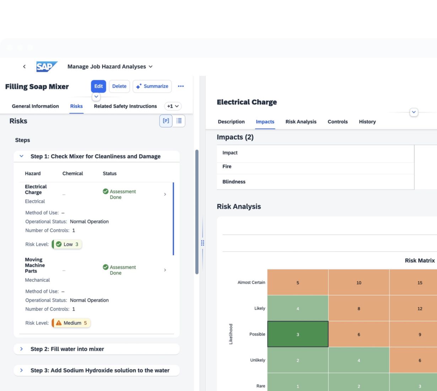This screenshot has width=437, height=391.
Task: Click the back arrow beside the SAP logo
Action: click(24, 66)
